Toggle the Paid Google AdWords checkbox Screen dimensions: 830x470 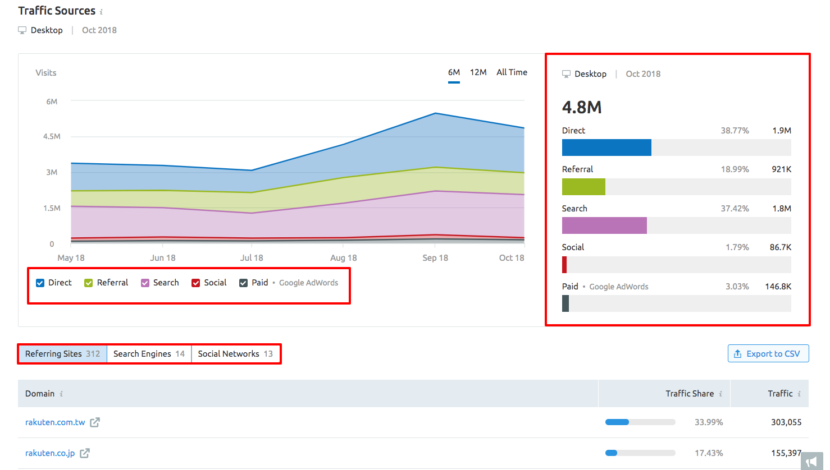(243, 283)
